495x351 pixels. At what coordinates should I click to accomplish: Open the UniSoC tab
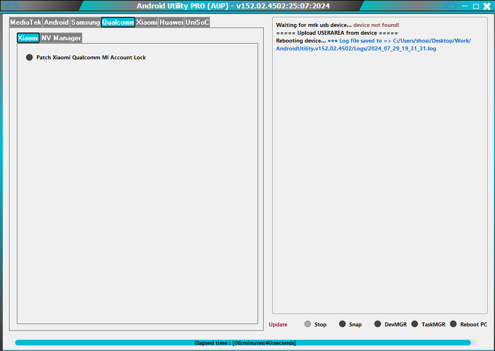click(196, 22)
